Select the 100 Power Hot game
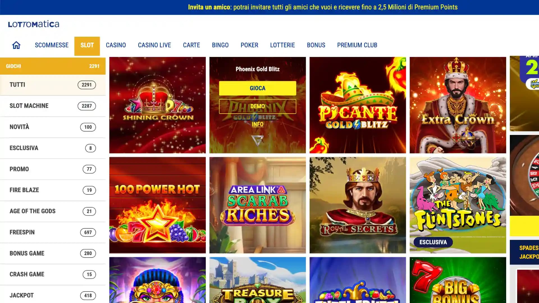This screenshot has height=303, width=539. [x=157, y=205]
